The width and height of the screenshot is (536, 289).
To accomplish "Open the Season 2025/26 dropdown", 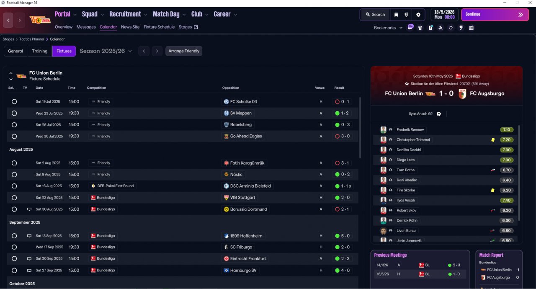I will pyautogui.click(x=106, y=51).
